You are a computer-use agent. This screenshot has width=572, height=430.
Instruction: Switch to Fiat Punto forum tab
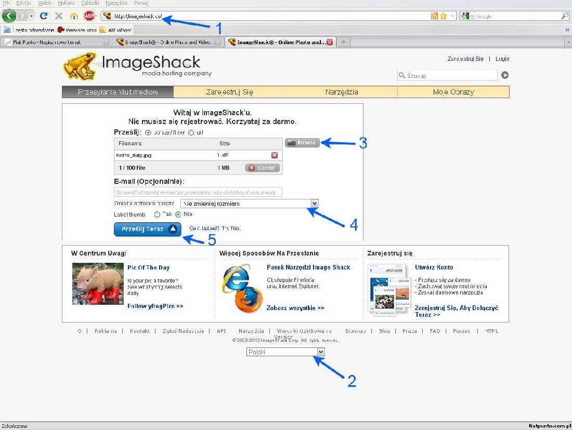coord(56,42)
